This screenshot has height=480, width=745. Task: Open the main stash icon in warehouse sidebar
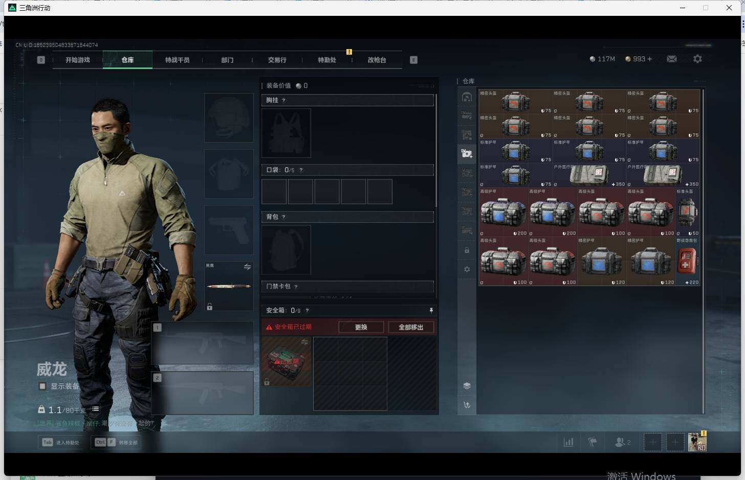point(467,97)
